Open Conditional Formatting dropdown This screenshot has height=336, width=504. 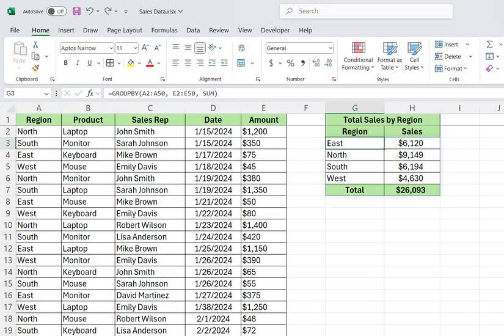[358, 56]
